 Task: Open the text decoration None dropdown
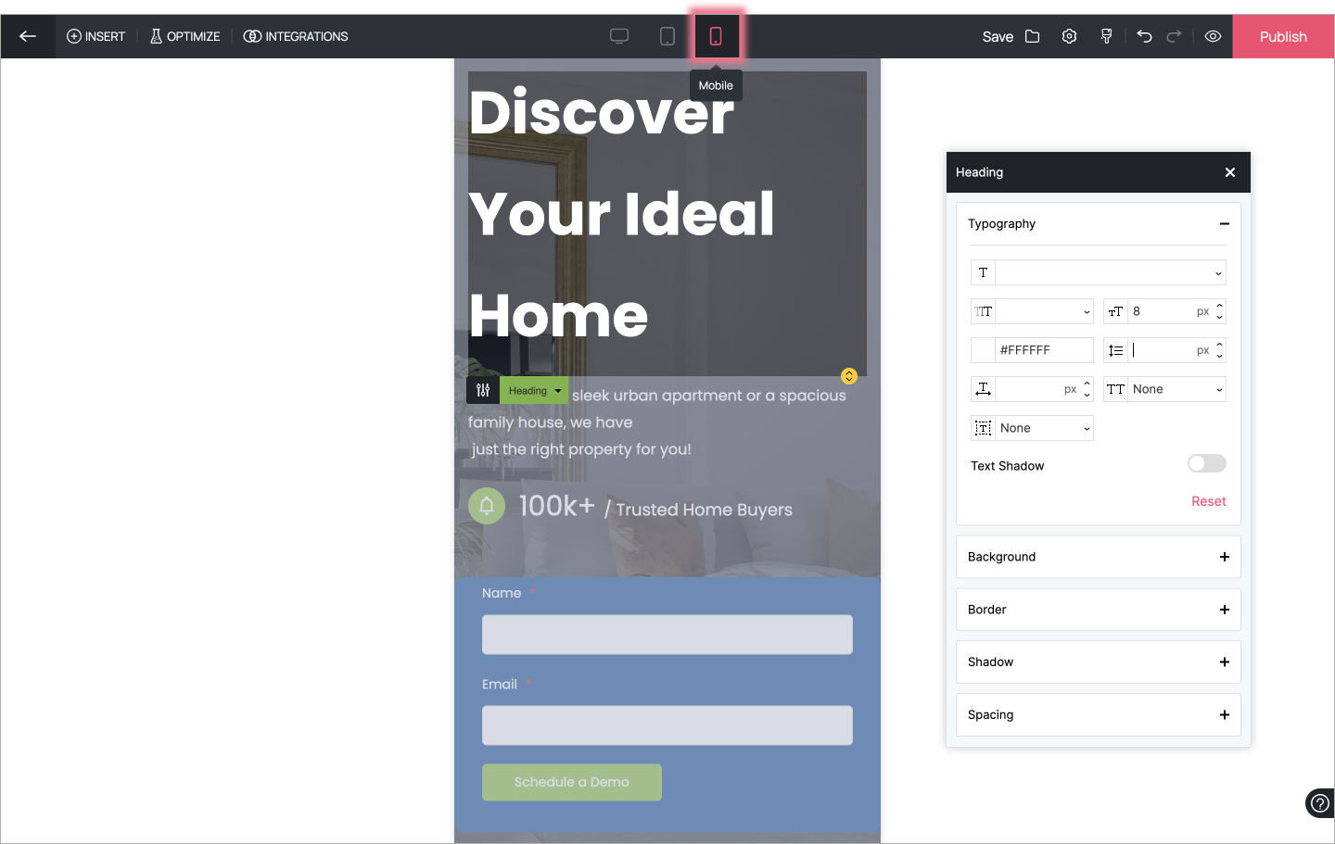click(x=1044, y=428)
